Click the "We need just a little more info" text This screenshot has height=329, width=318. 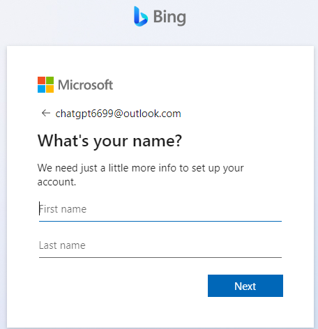click(141, 168)
